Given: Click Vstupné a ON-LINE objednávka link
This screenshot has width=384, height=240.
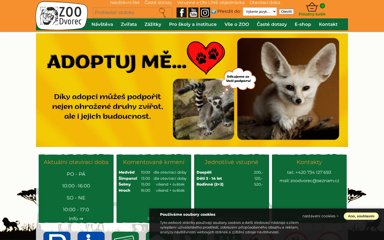Looking at the screenshot, I should pos(211,3).
